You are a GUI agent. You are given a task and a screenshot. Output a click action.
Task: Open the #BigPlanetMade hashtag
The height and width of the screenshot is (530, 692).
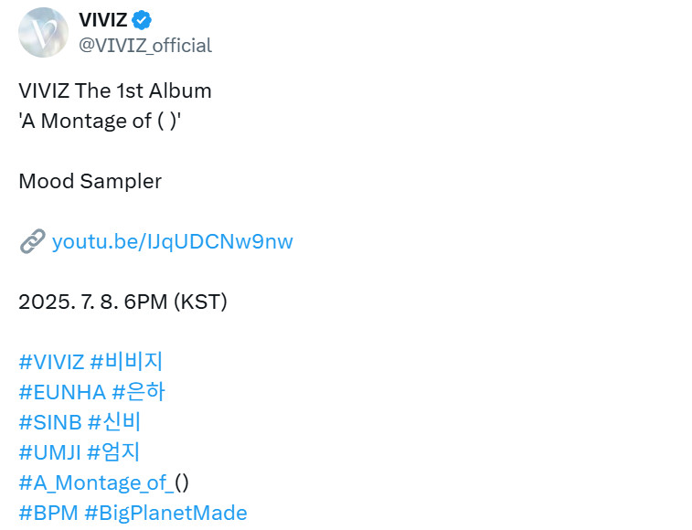(165, 513)
